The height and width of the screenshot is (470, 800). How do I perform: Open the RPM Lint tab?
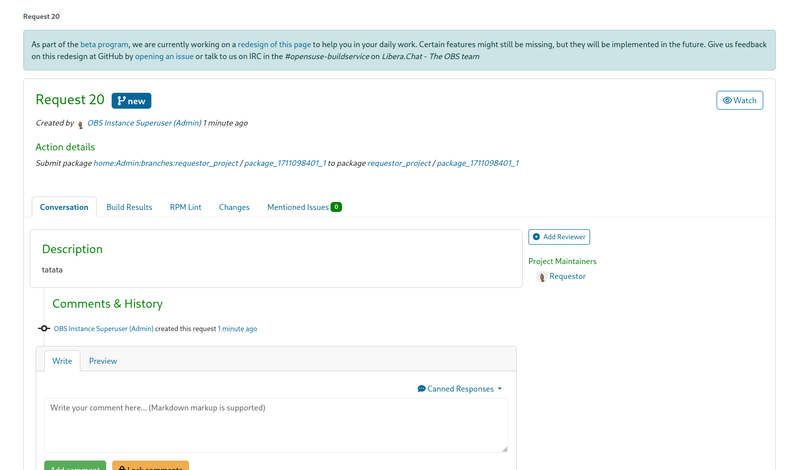click(186, 207)
